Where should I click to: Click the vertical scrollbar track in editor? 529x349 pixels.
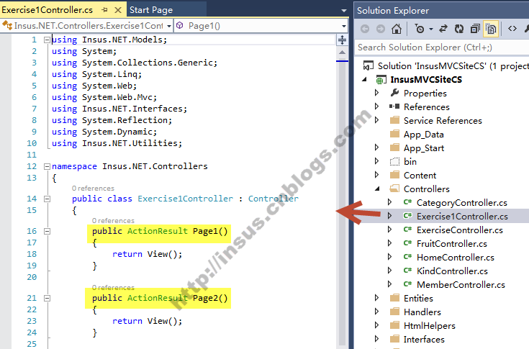[342, 202]
